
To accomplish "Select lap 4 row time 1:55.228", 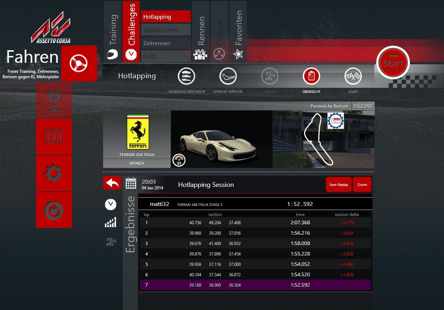I will tap(255, 254).
